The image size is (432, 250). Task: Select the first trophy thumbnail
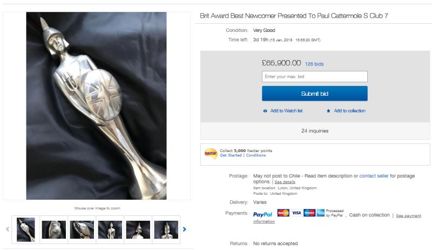click(25, 229)
